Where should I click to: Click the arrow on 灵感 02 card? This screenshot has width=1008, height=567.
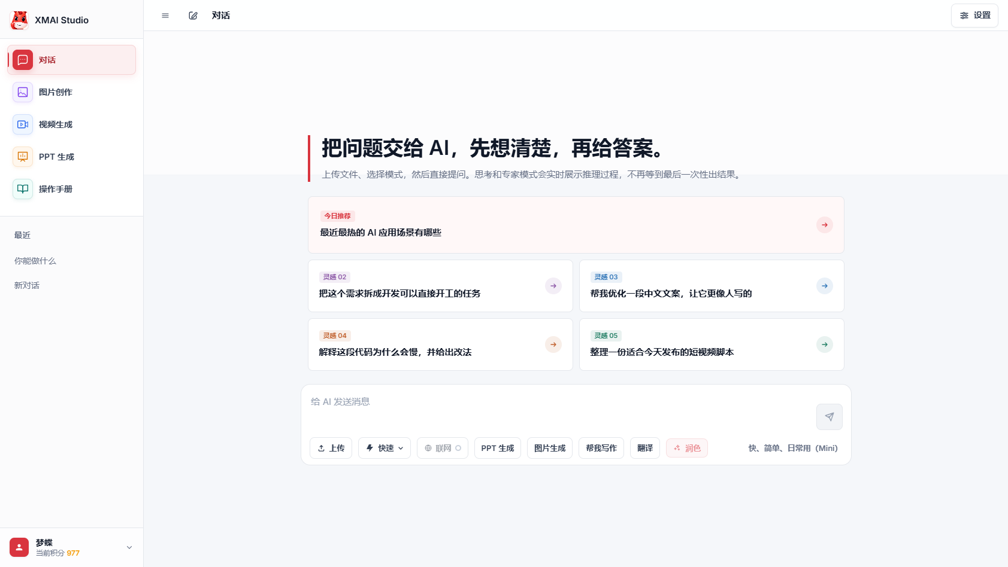pyautogui.click(x=553, y=286)
